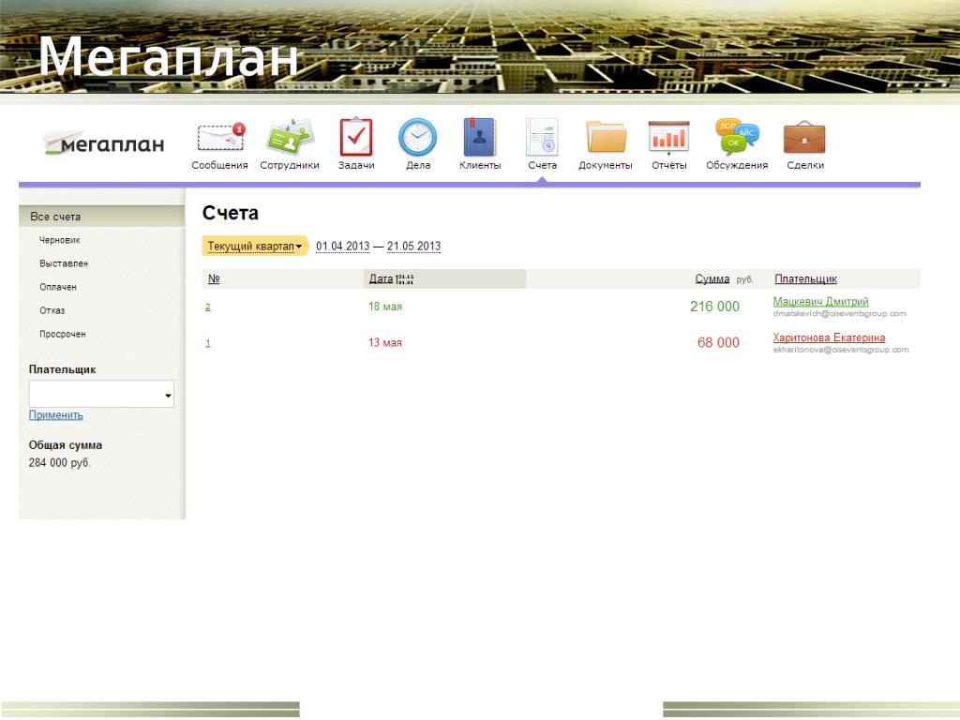The image size is (960, 720).
Task: Open the Документы folder icon
Action: pyautogui.click(x=606, y=137)
